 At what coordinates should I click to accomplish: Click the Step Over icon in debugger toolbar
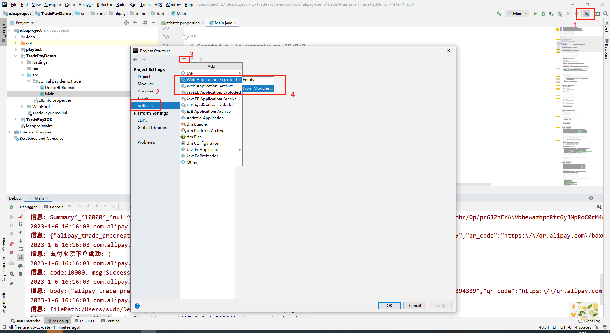(80, 207)
